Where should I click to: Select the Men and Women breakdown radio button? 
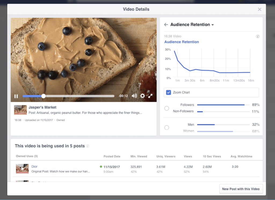[167, 128]
